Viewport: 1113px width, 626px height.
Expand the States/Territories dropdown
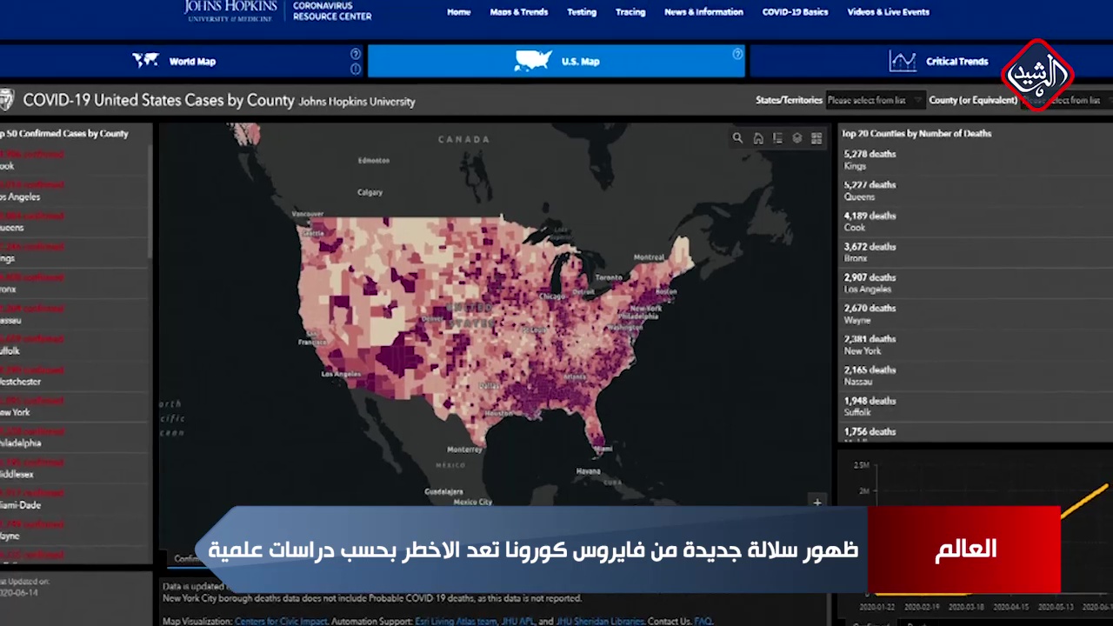pyautogui.click(x=875, y=101)
